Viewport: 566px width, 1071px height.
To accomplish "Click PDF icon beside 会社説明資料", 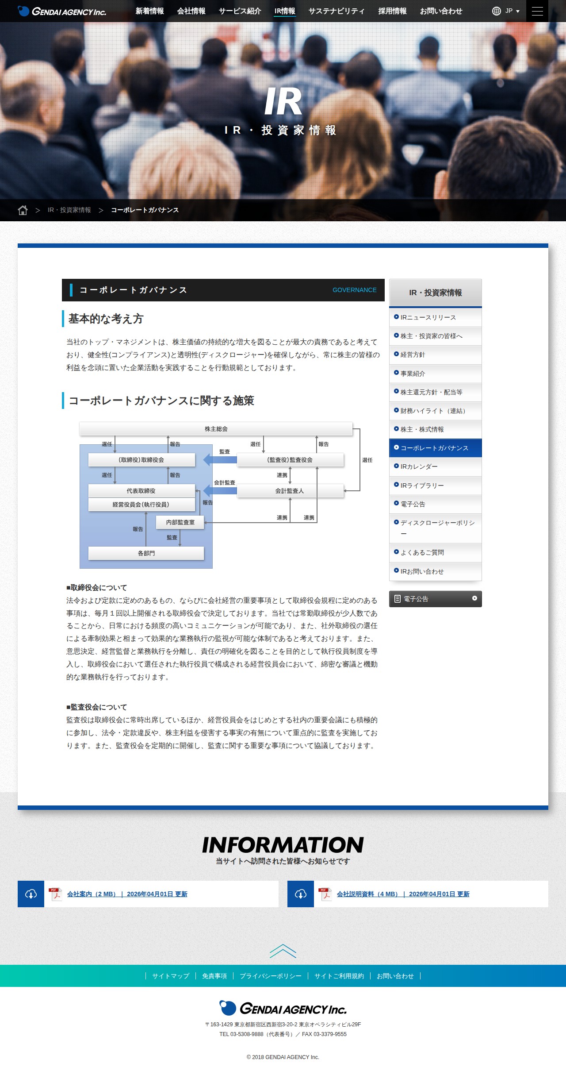I will click(x=325, y=894).
